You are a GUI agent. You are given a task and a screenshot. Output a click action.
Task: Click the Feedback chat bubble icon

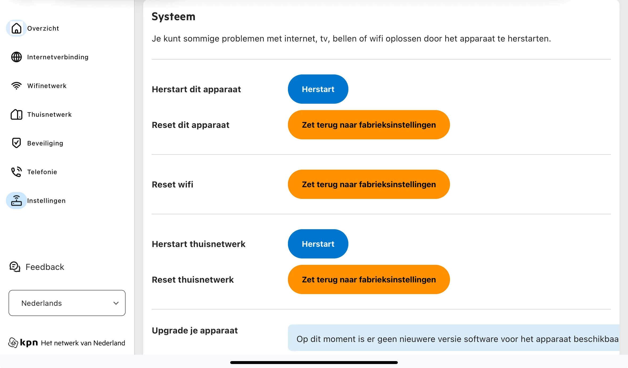tap(15, 267)
